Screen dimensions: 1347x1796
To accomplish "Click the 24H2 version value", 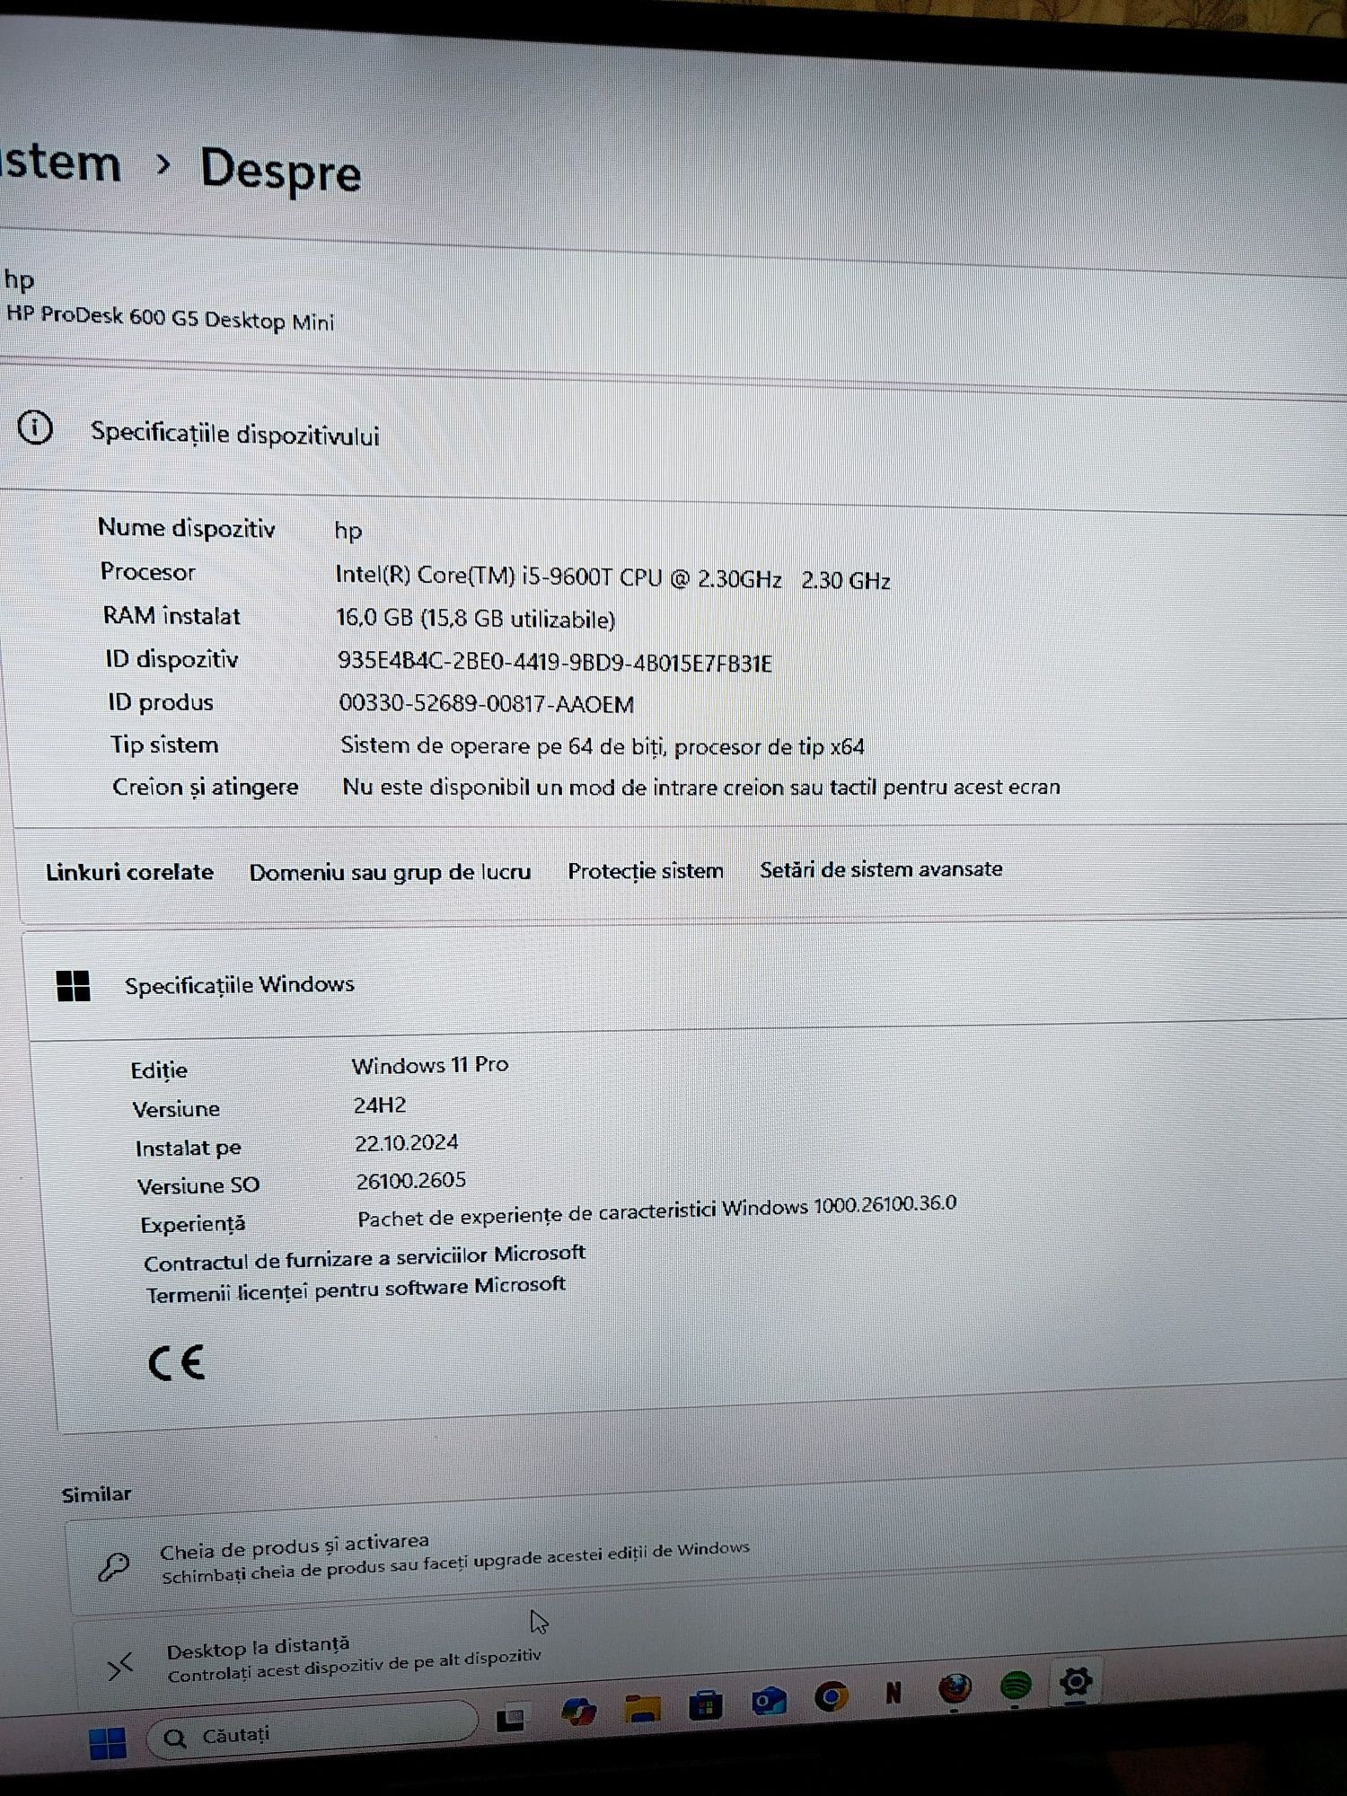I will tap(380, 1105).
